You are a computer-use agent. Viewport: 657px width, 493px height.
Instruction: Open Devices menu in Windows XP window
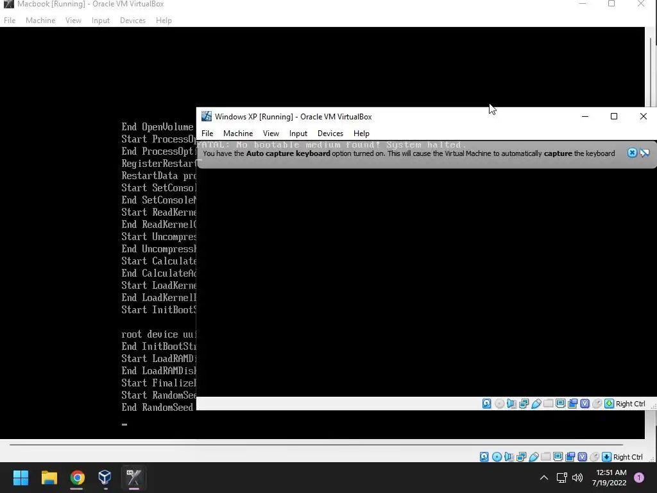[330, 134]
